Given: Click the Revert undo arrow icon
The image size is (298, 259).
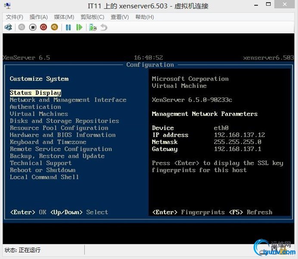Looking at the screenshot, I should click(104, 28).
